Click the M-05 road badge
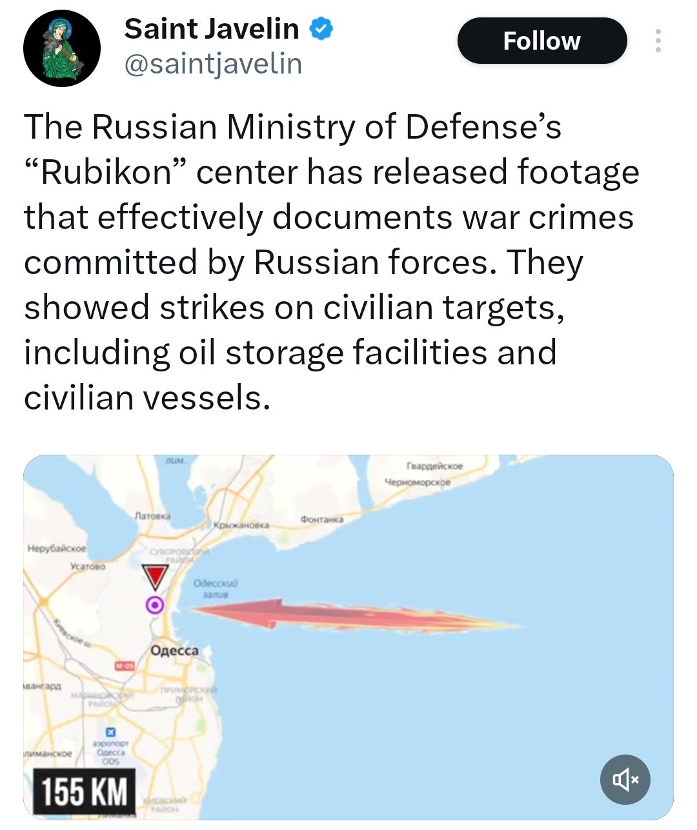 [124, 665]
